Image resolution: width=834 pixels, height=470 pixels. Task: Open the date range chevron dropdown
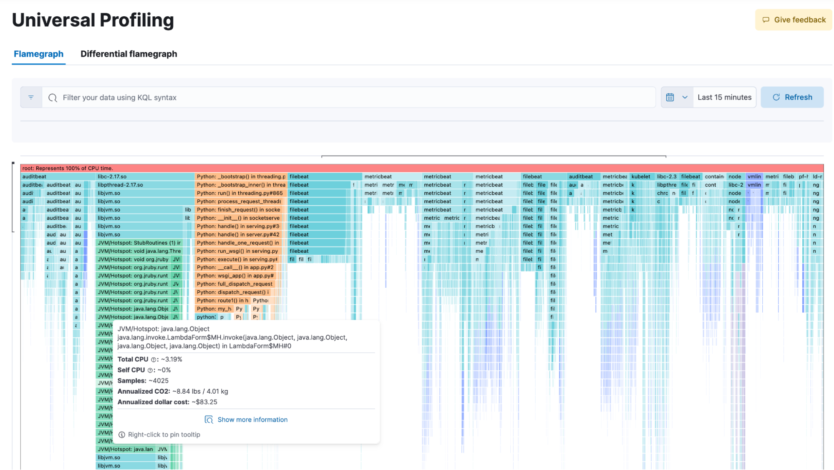(685, 97)
